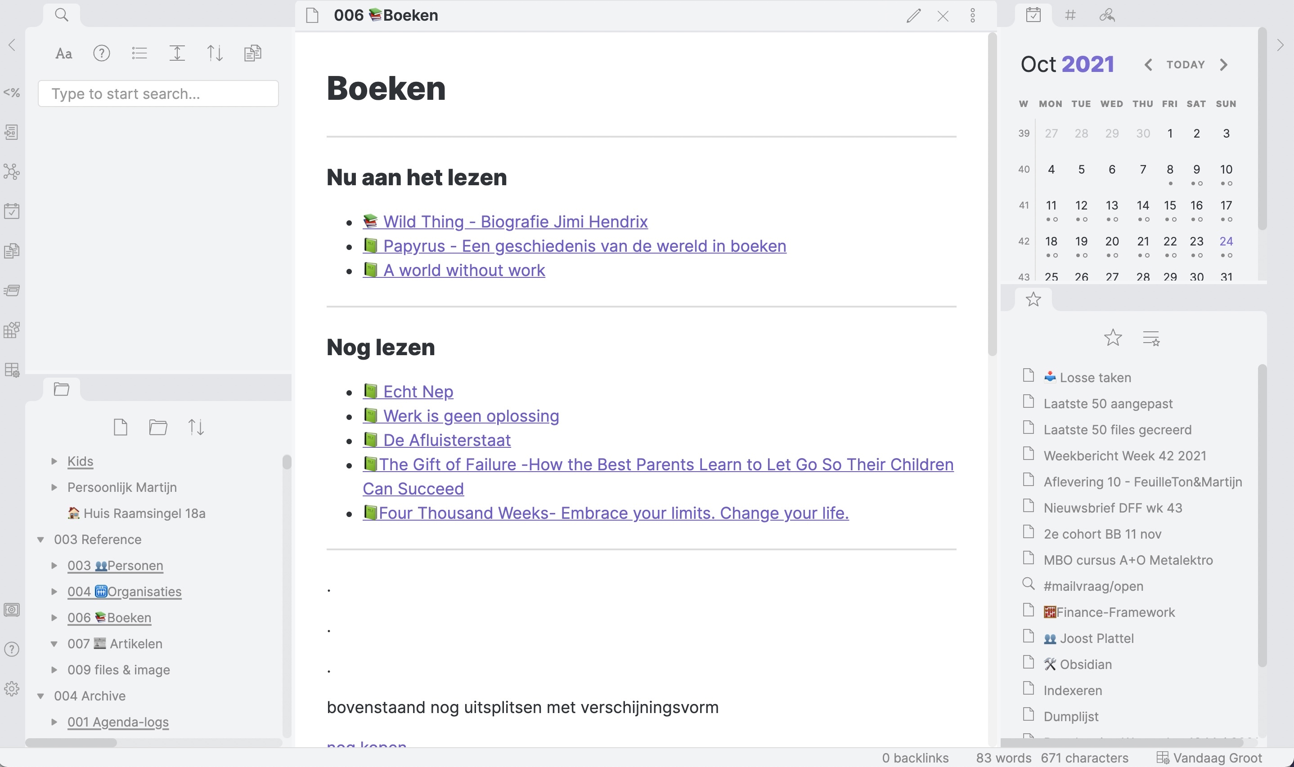Toggle collapse results icon in search panel

point(139,53)
